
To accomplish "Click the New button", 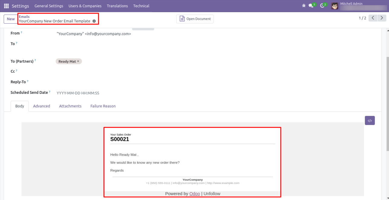I will (x=11, y=19).
